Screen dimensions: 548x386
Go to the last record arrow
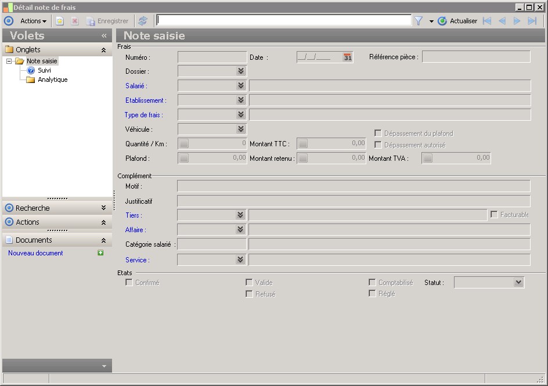[532, 21]
